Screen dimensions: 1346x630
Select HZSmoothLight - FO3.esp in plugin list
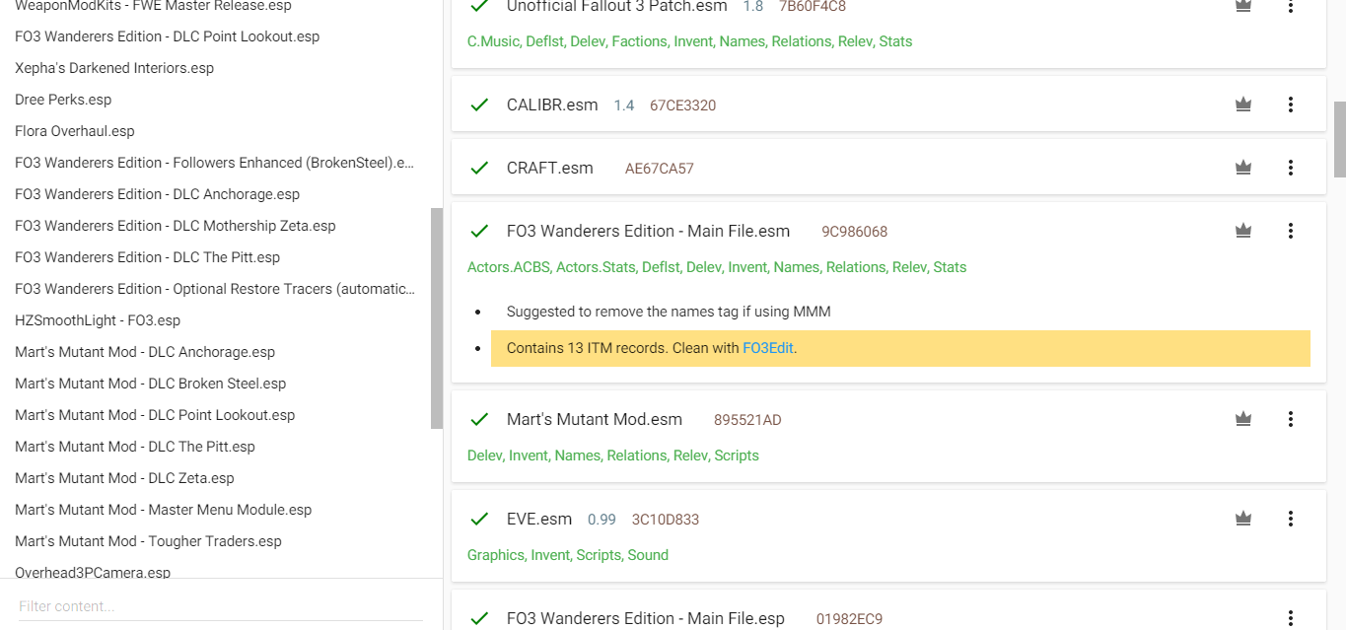[98, 320]
